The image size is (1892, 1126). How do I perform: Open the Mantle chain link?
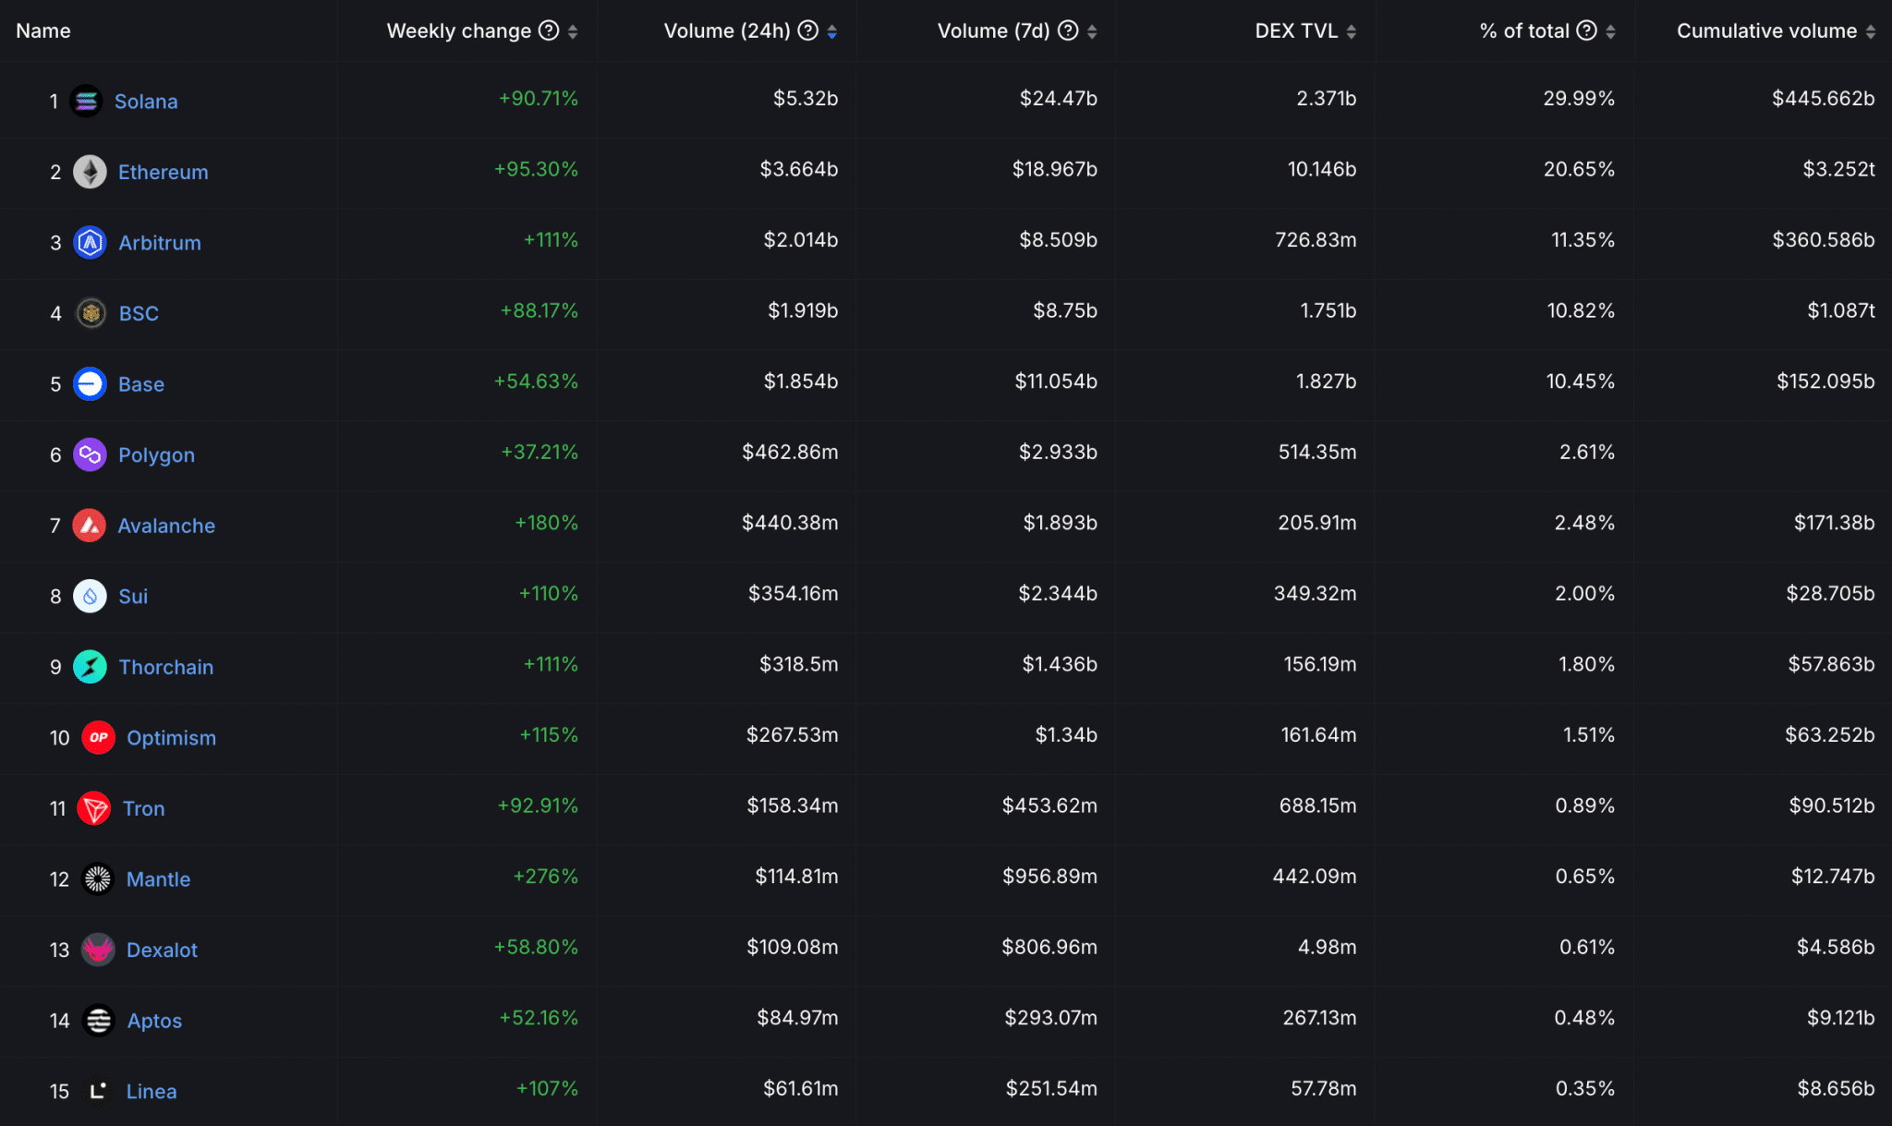[x=159, y=879]
